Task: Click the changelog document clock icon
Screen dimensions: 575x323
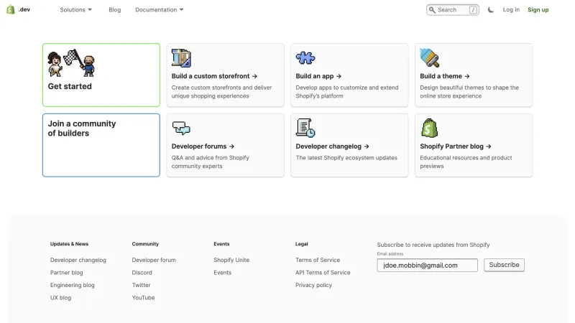Action: click(x=305, y=128)
